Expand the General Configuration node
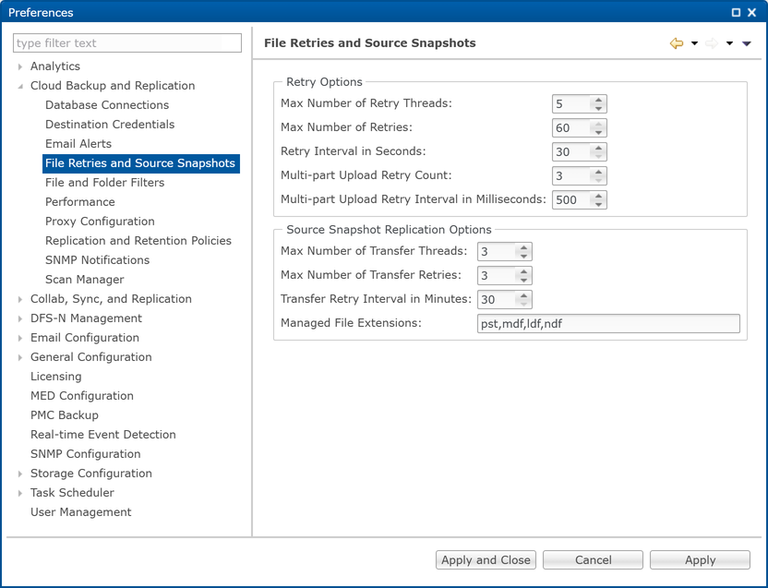768x588 pixels. click(20, 358)
